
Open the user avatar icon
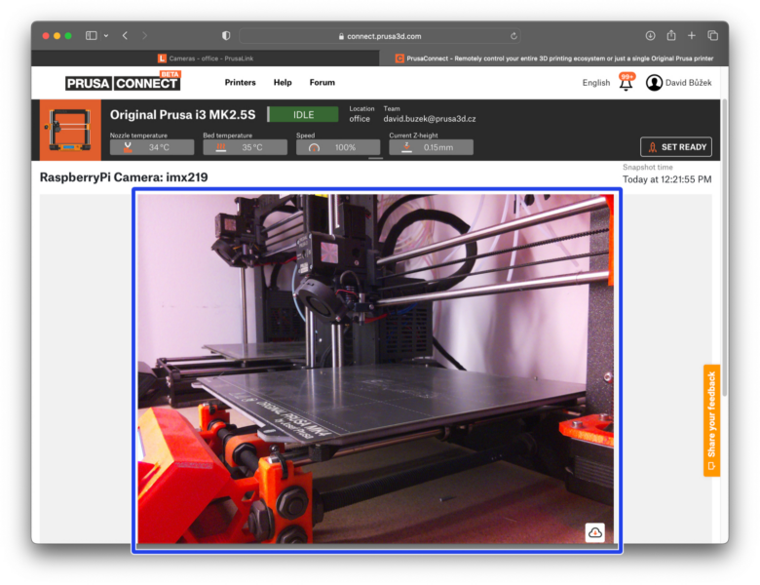coord(654,83)
